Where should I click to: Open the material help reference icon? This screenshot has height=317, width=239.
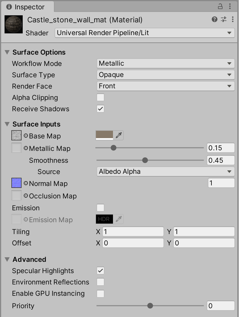click(x=215, y=19)
